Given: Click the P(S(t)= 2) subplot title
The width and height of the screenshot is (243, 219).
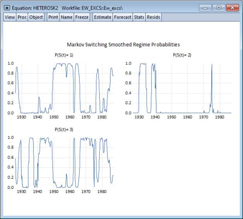Looking at the screenshot, I should coord(182,55).
